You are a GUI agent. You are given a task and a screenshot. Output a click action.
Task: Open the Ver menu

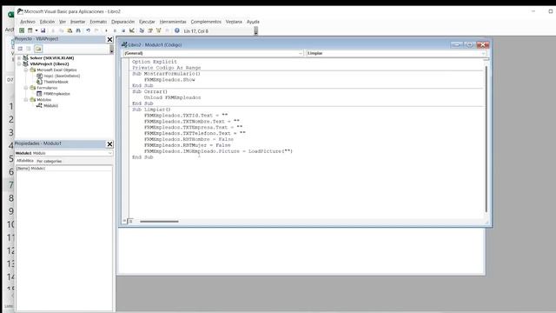point(63,22)
